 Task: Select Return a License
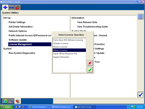click(x=69, y=50)
